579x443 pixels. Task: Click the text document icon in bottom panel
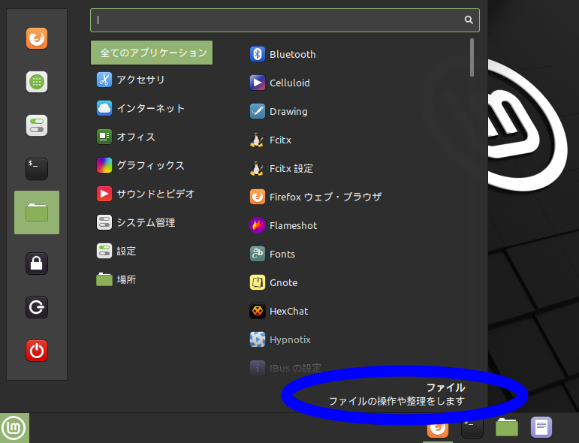[541, 427]
